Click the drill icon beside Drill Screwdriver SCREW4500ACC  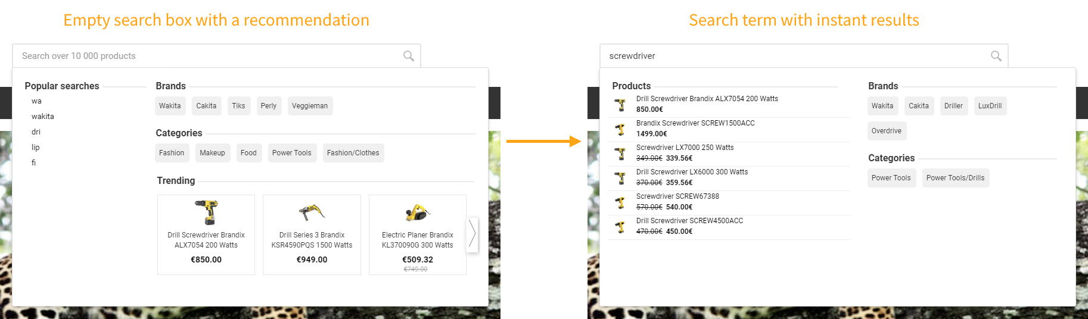pos(620,227)
